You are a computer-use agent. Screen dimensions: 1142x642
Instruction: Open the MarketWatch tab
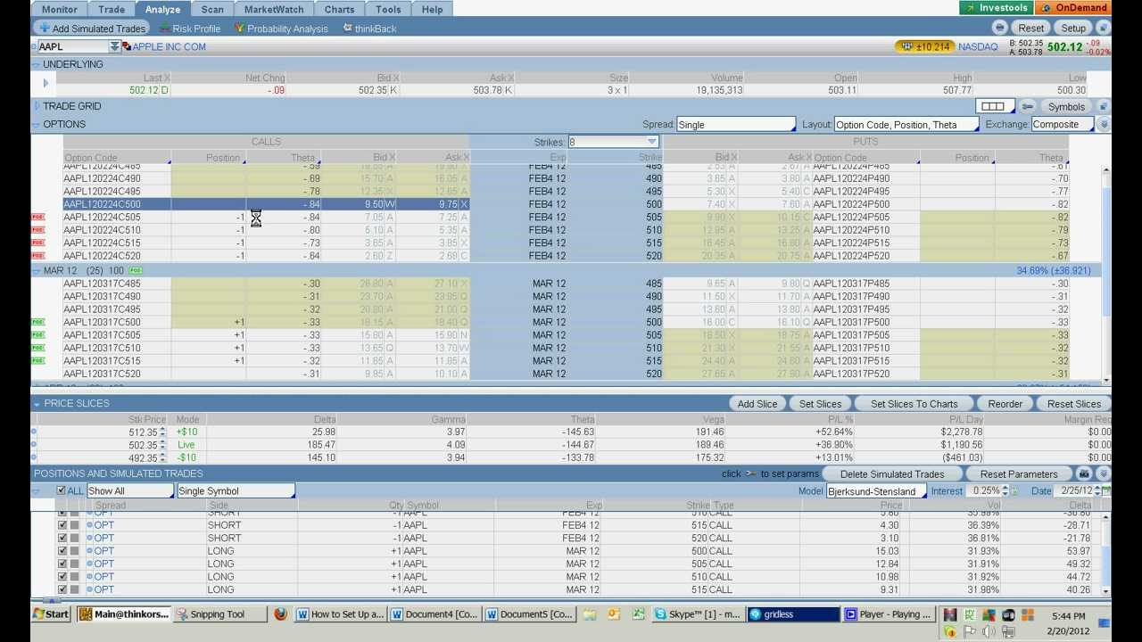click(274, 9)
